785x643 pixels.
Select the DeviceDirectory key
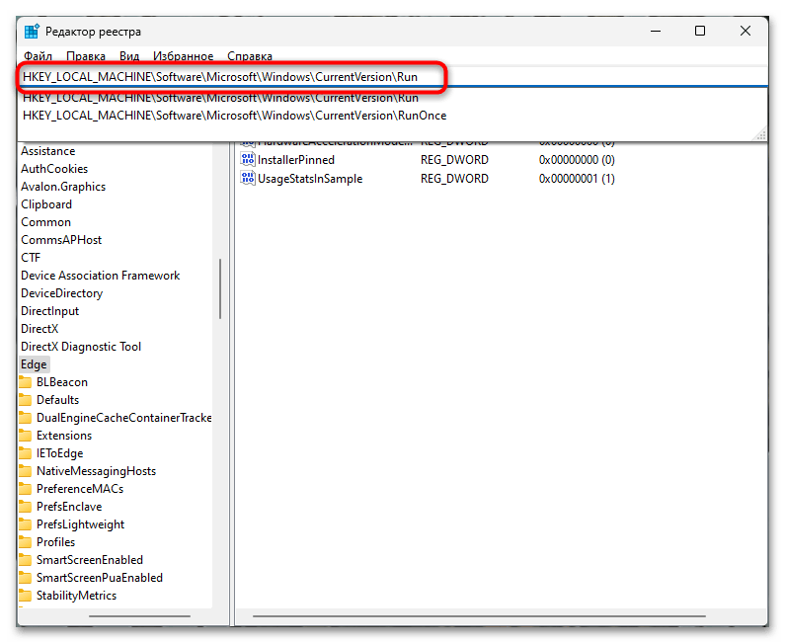pyautogui.click(x=61, y=293)
